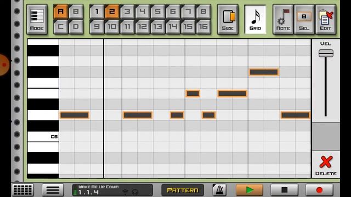Switch to pattern bank D
351x197 pixels.
[76, 27]
